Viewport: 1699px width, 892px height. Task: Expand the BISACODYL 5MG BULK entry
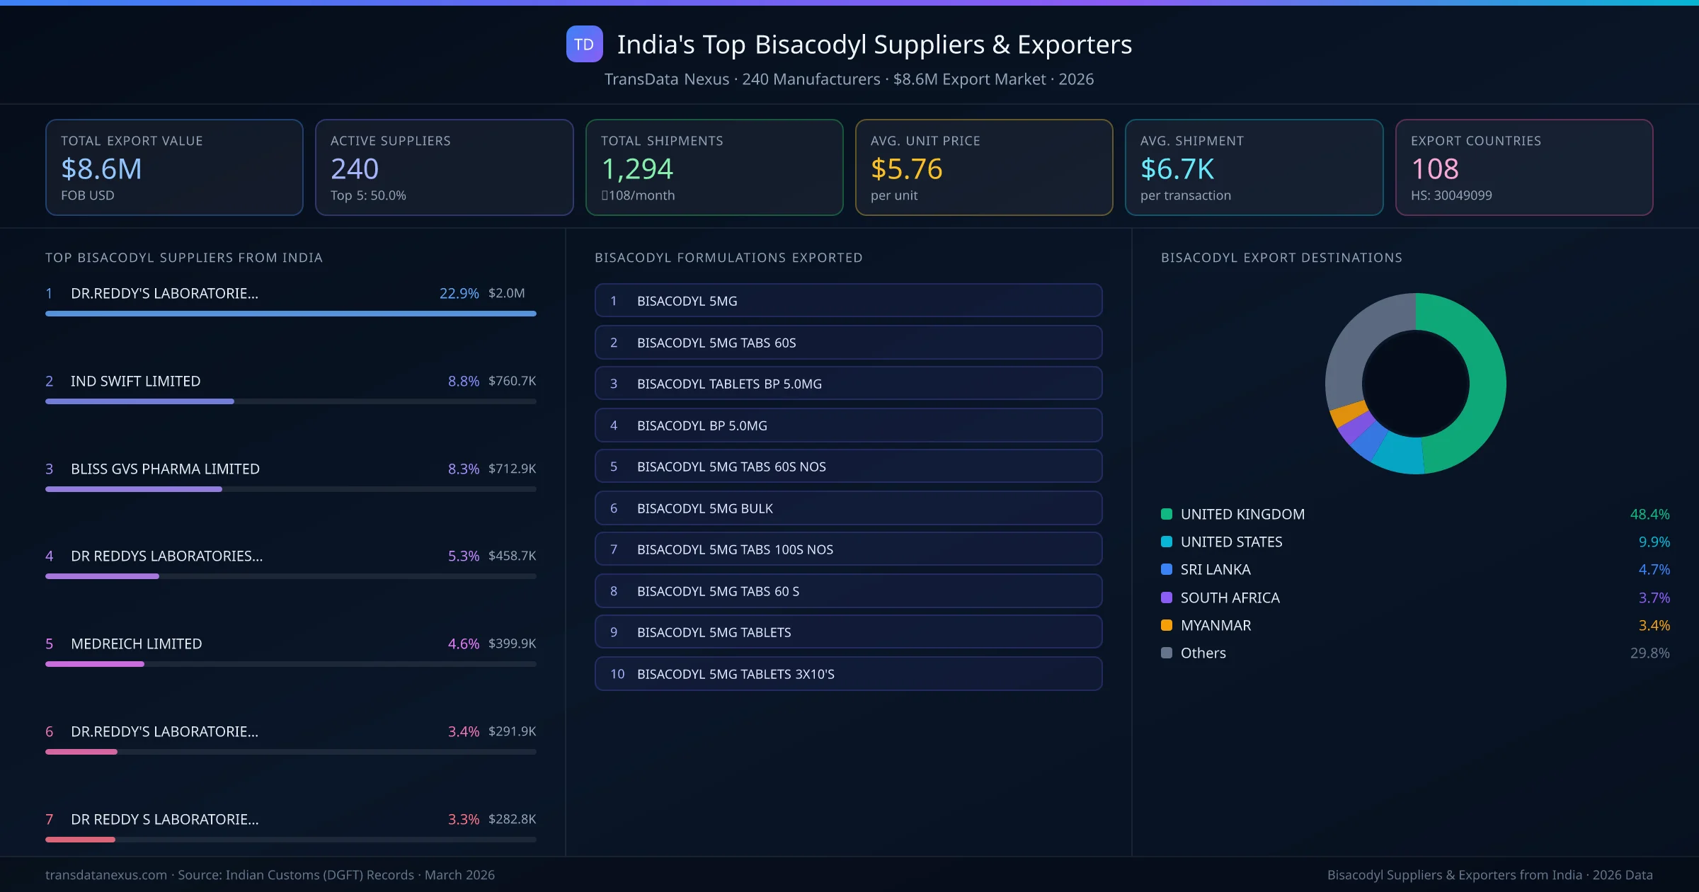point(848,508)
